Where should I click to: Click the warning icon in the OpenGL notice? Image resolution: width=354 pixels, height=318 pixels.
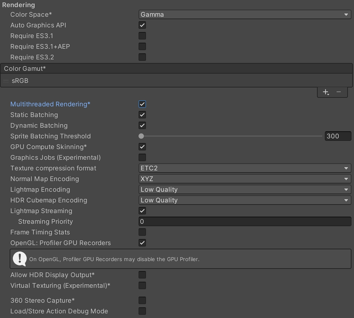[20, 258]
